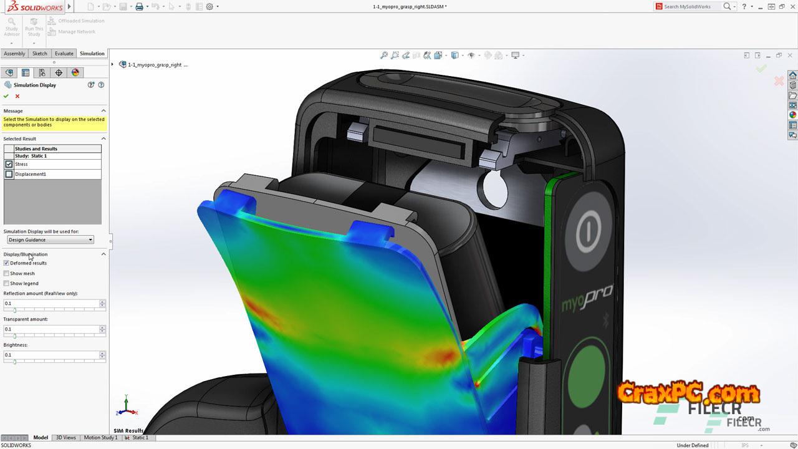Switch to the FeatureManager design tree tab
Image resolution: width=798 pixels, height=449 pixels.
[x=9, y=73]
